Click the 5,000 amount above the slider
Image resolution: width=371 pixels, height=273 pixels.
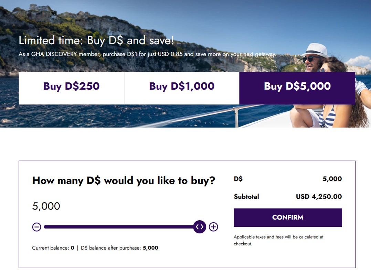[46, 206]
